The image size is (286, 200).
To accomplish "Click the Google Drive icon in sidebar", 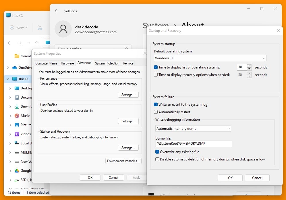I will click(x=17, y=171).
